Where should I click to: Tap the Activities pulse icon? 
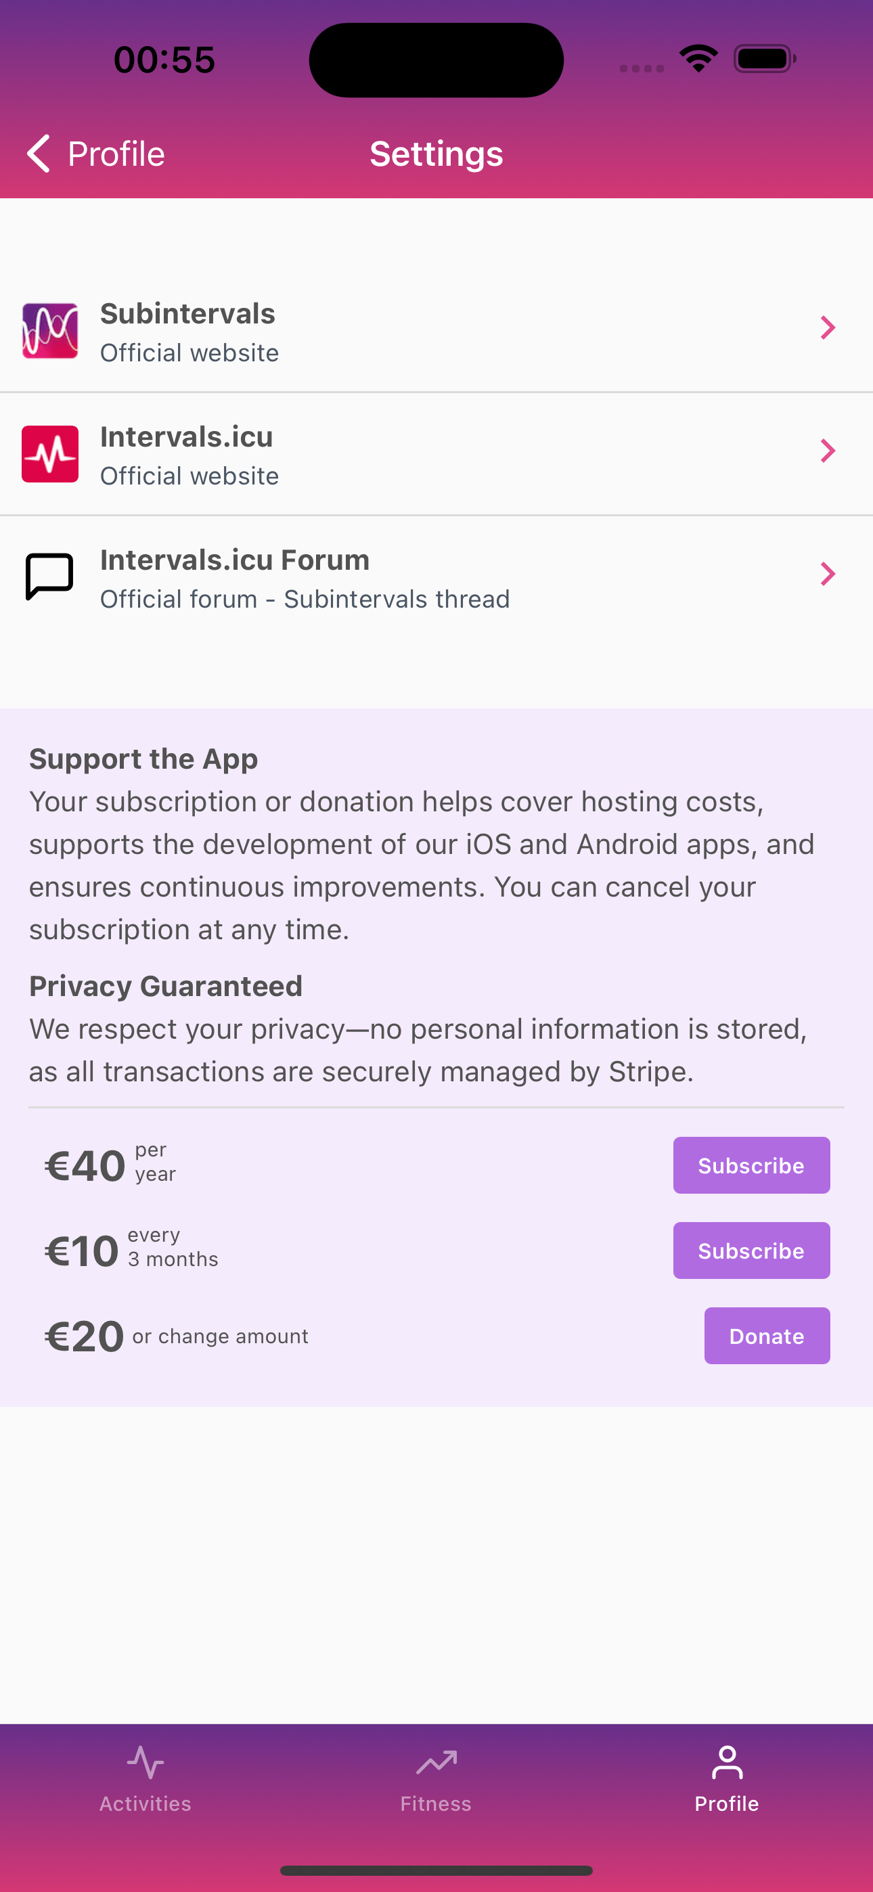[x=145, y=1762]
